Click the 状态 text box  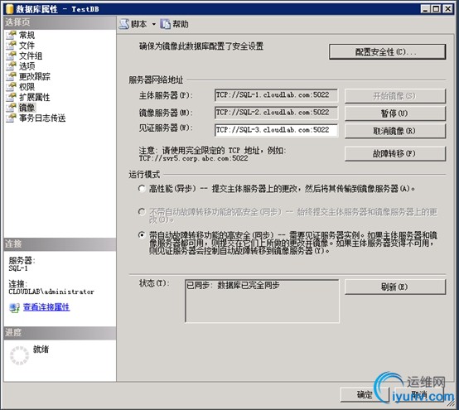[262, 301]
